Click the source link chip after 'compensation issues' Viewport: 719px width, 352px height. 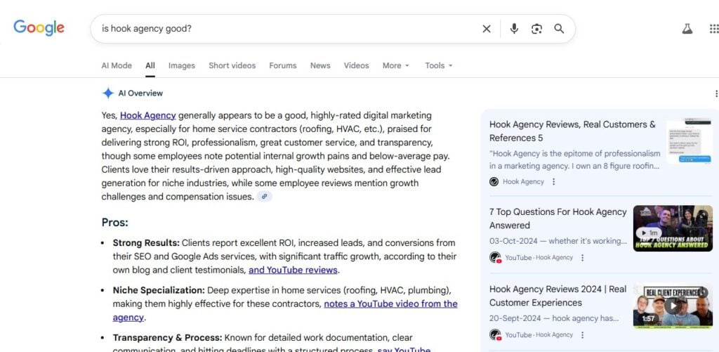[264, 197]
